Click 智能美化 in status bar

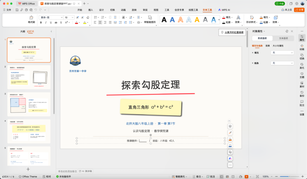point(180,176)
